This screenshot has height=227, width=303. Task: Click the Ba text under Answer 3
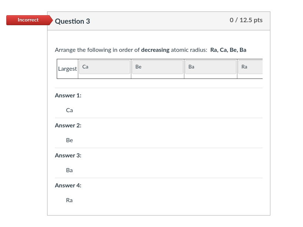click(69, 170)
